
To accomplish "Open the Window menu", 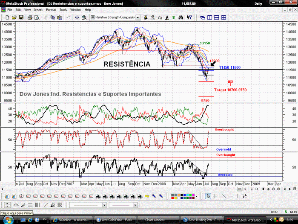I will [x=76, y=10].
